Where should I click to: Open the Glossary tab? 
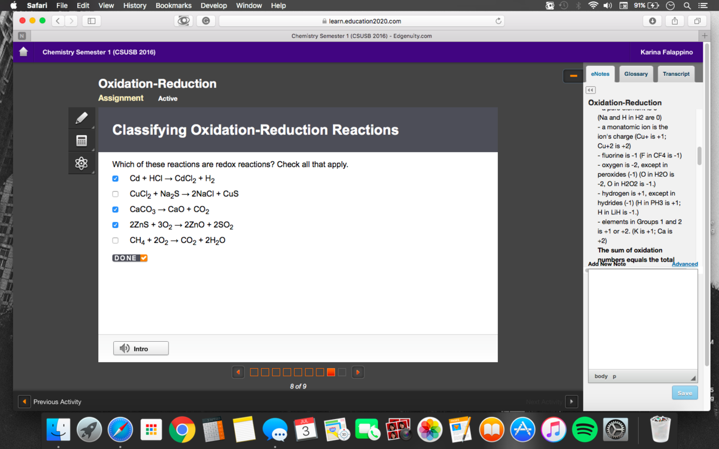(x=636, y=74)
